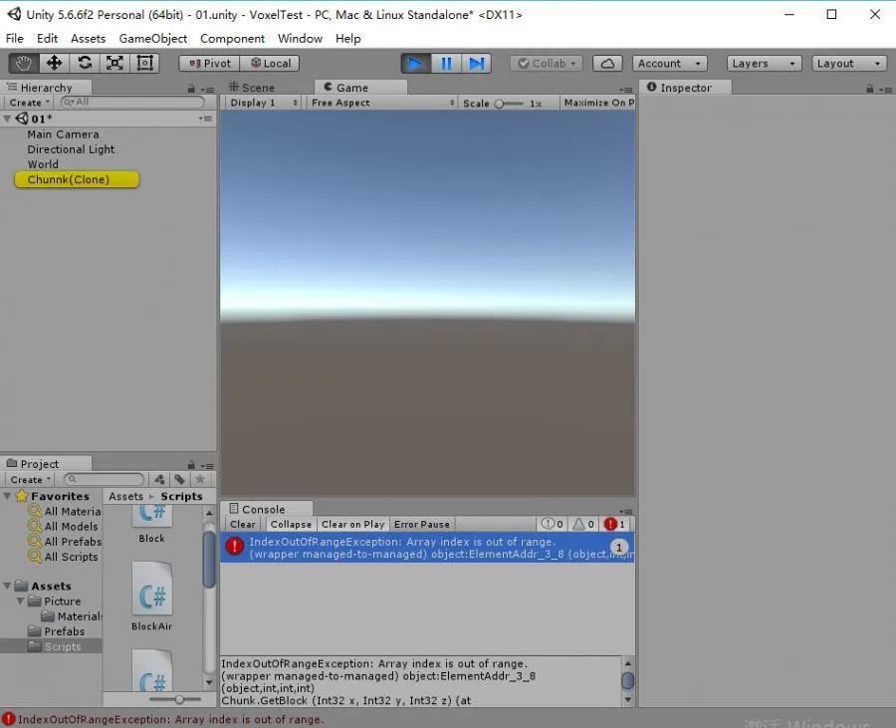This screenshot has width=896, height=728.
Task: Collapse the 01 scene in Hierarchy
Action: [7, 119]
